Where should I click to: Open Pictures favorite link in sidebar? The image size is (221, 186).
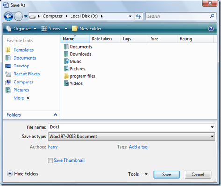tap(21, 90)
